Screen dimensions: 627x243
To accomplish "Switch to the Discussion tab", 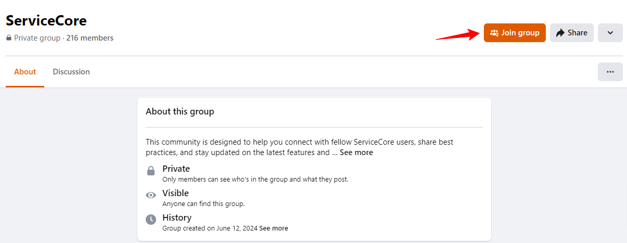I will (x=71, y=72).
